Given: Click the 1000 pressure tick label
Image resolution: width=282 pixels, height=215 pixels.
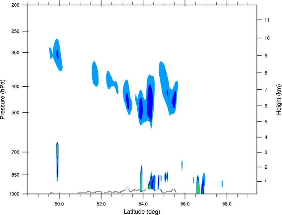Looking at the screenshot, I should [14, 194].
